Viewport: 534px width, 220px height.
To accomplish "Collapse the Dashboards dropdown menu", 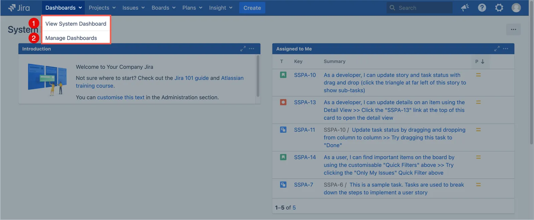I will pyautogui.click(x=63, y=8).
